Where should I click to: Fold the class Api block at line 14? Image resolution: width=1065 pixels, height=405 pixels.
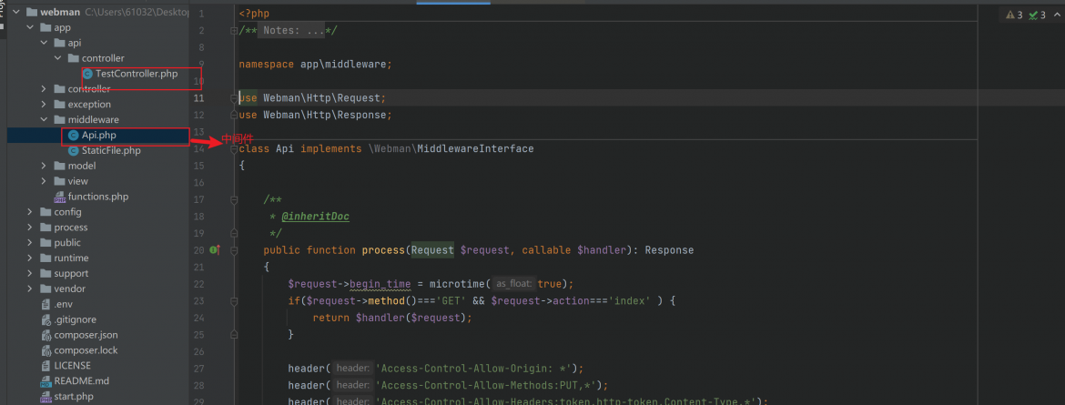[x=234, y=149]
